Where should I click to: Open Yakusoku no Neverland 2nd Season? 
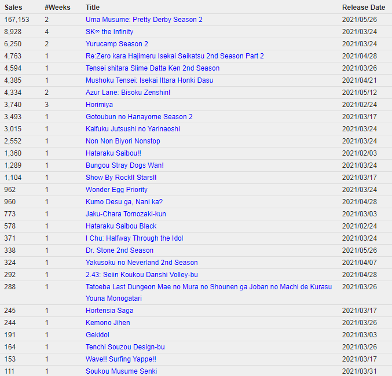pyautogui.click(x=142, y=263)
